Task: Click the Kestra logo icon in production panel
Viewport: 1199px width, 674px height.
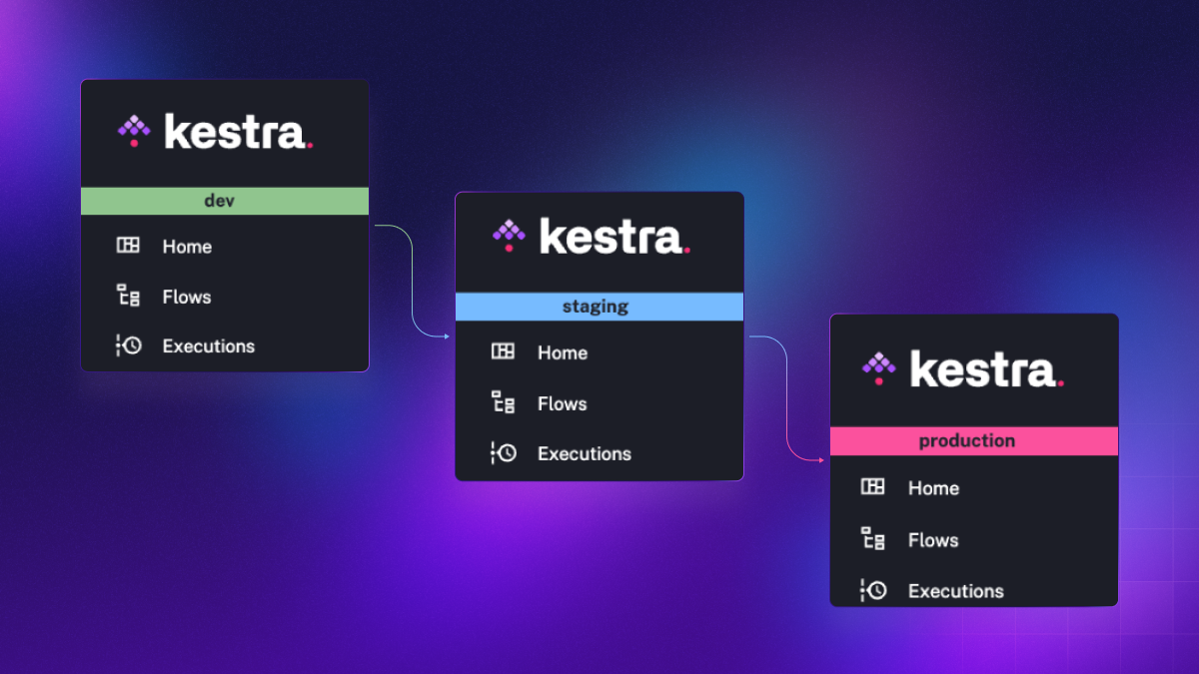Action: click(x=879, y=366)
